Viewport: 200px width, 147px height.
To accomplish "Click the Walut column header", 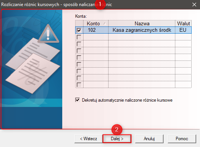I will (x=183, y=23).
